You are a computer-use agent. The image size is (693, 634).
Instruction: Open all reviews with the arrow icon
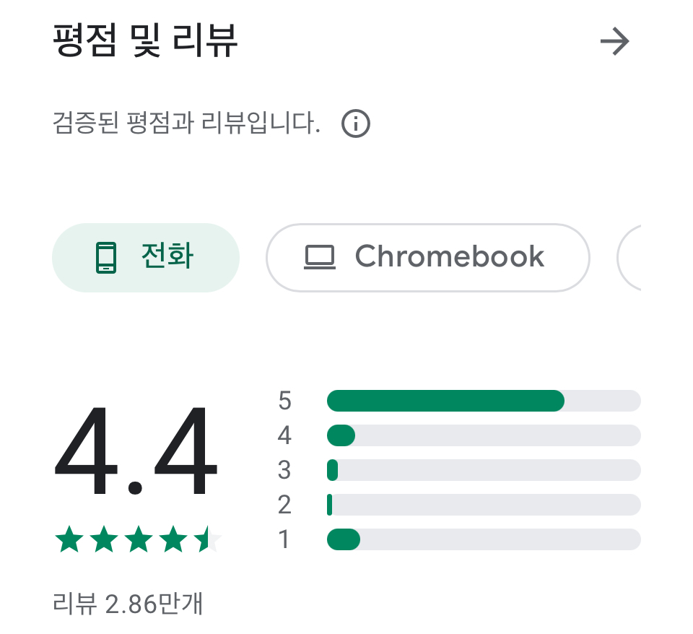(x=614, y=42)
